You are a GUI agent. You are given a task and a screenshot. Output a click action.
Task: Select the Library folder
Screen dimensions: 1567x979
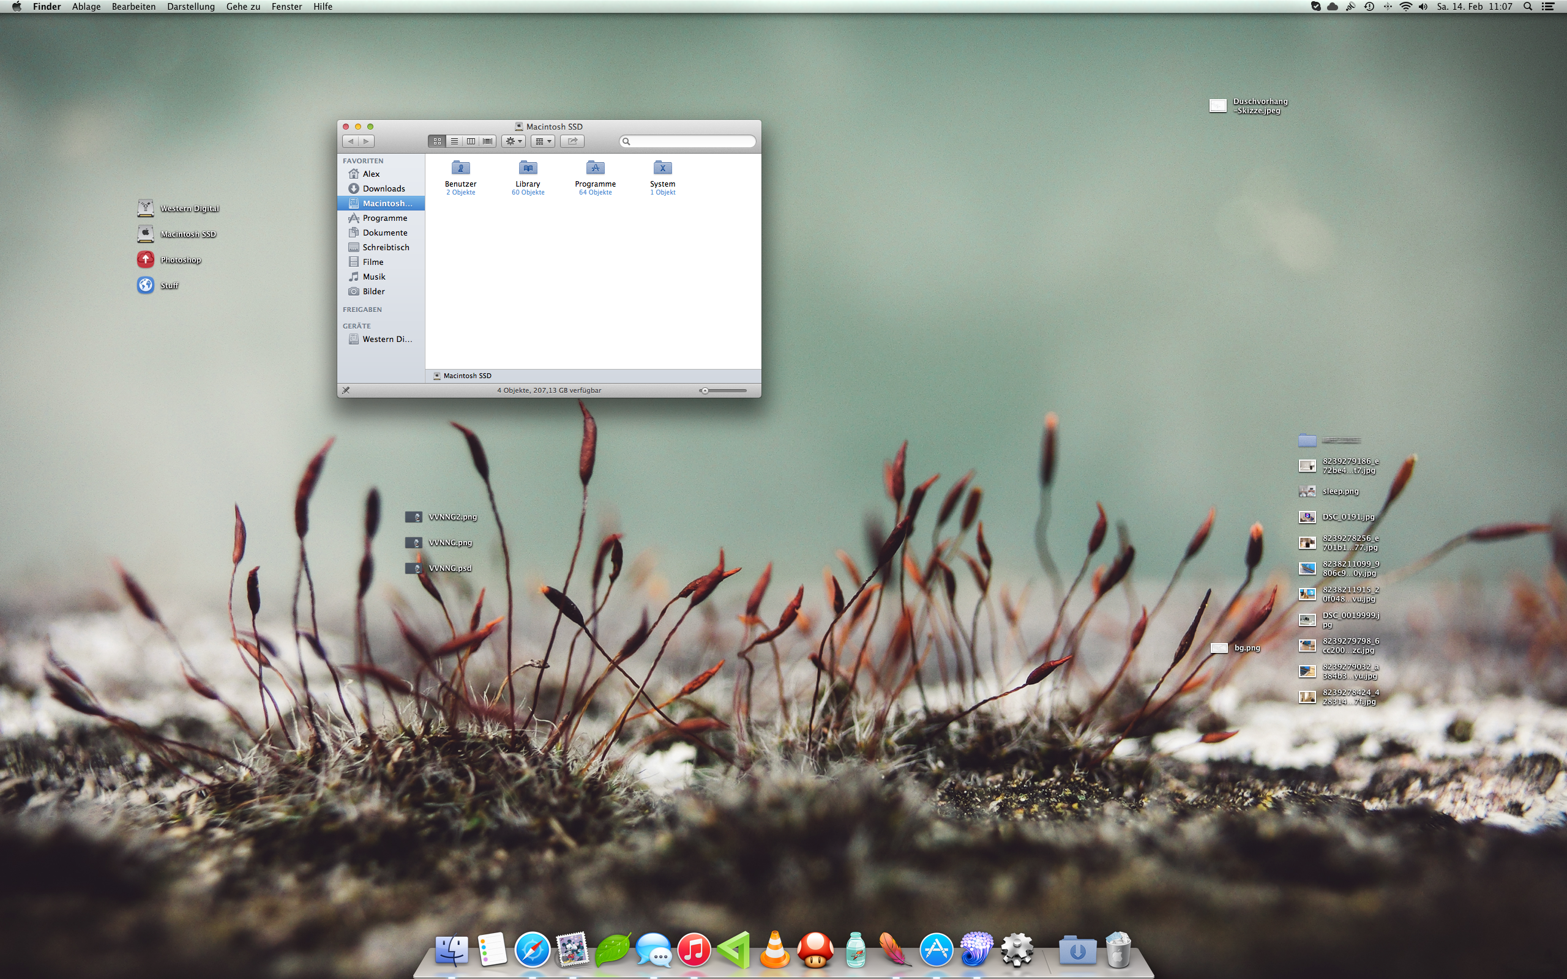528,177
